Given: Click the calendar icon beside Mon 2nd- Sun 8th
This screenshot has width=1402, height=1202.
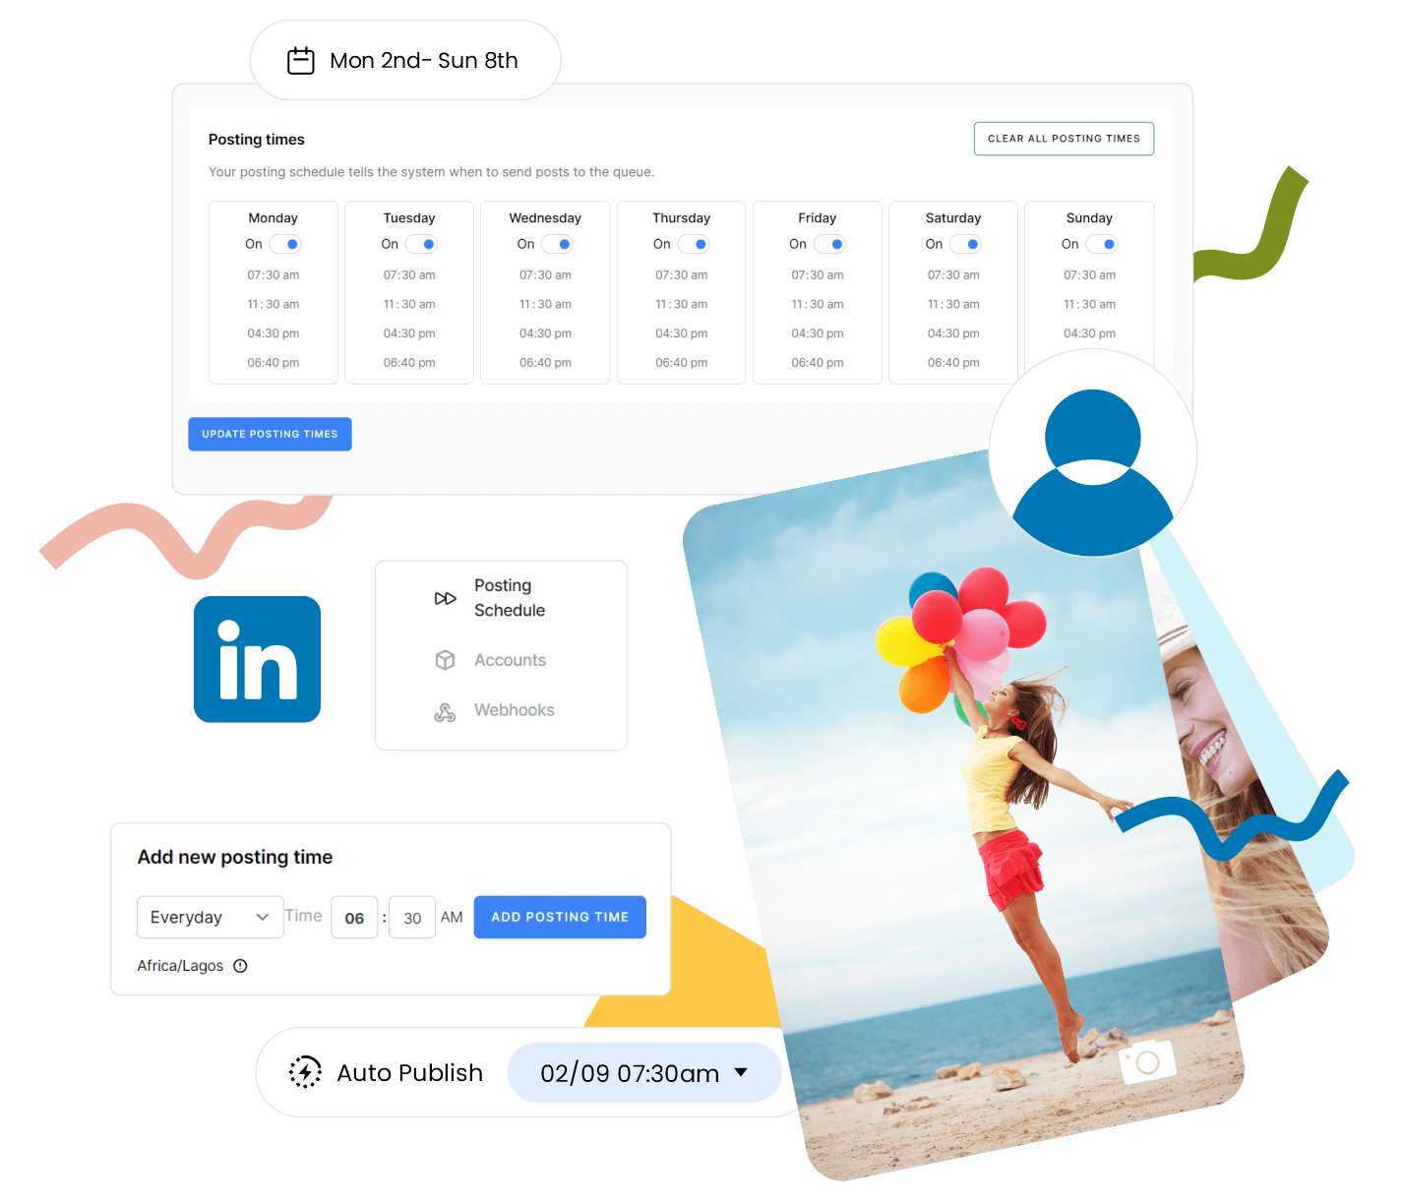Looking at the screenshot, I should click(x=301, y=61).
